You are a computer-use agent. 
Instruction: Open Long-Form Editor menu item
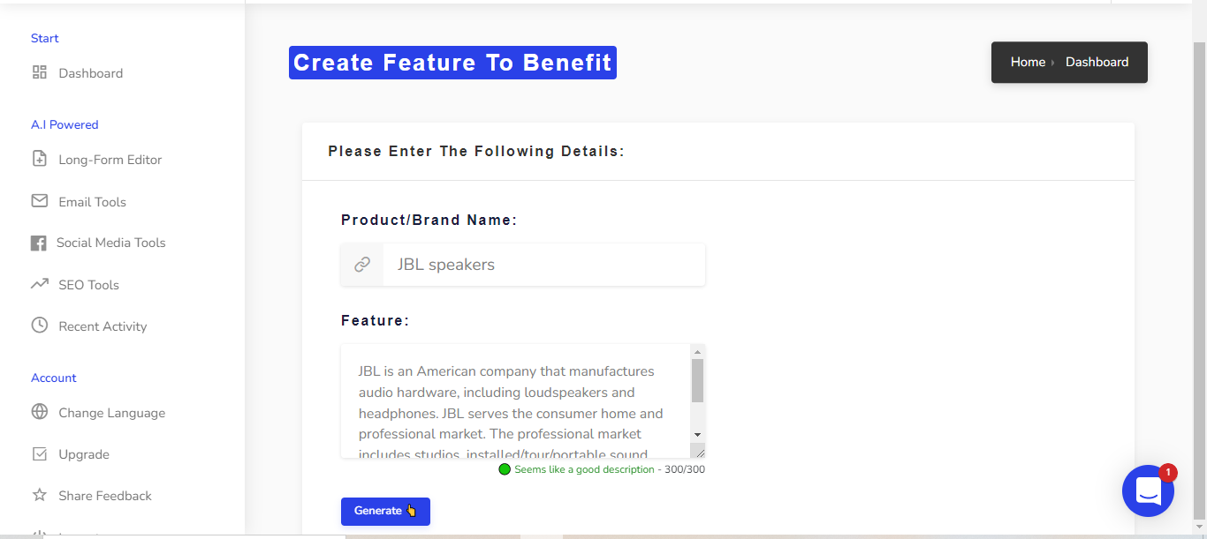coord(110,160)
